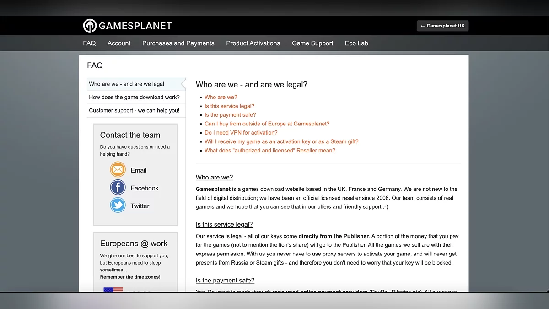
Task: Open the Eco Lab menu
Action: click(356, 43)
